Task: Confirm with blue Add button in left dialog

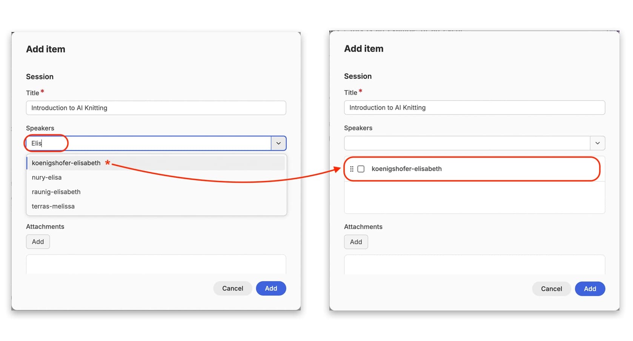Action: 271,288
